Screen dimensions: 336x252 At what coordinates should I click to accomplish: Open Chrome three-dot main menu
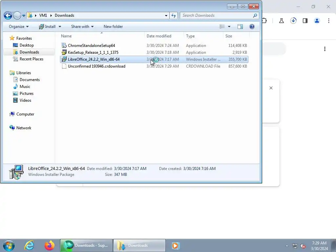[x=328, y=21]
